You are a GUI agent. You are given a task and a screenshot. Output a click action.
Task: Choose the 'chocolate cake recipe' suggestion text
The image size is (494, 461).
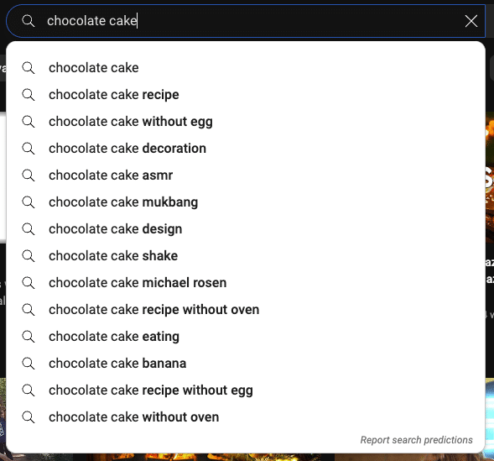[114, 95]
